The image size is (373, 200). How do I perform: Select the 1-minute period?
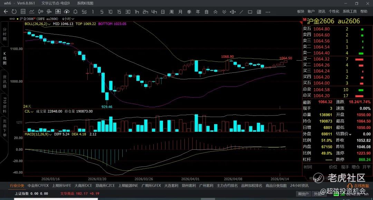point(93,12)
